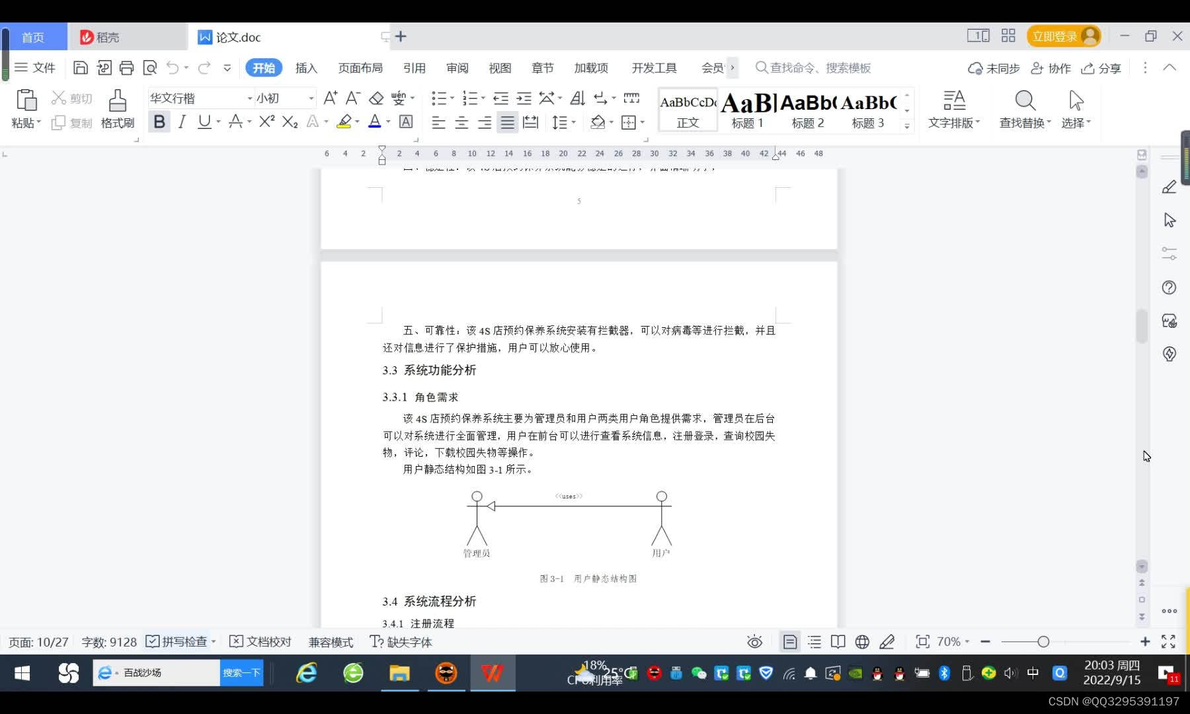Image resolution: width=1190 pixels, height=714 pixels.
Task: Expand the highlight color dropdown arrow
Action: coord(357,122)
